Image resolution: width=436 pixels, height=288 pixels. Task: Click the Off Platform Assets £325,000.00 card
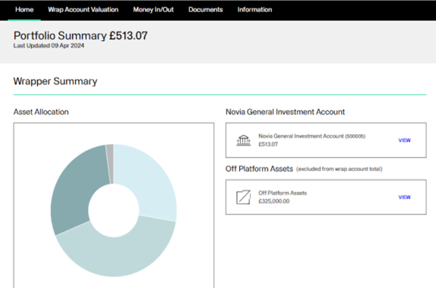[x=326, y=197]
